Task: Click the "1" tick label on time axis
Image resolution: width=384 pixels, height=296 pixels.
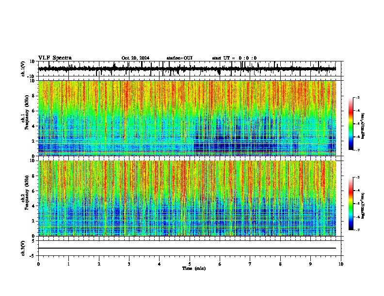Action: click(x=68, y=264)
